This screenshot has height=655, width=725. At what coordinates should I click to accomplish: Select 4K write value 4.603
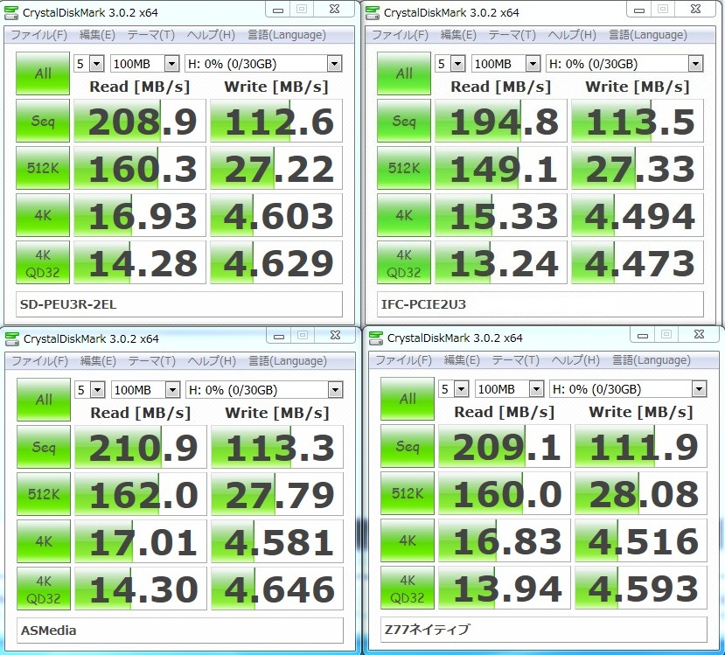(x=276, y=215)
